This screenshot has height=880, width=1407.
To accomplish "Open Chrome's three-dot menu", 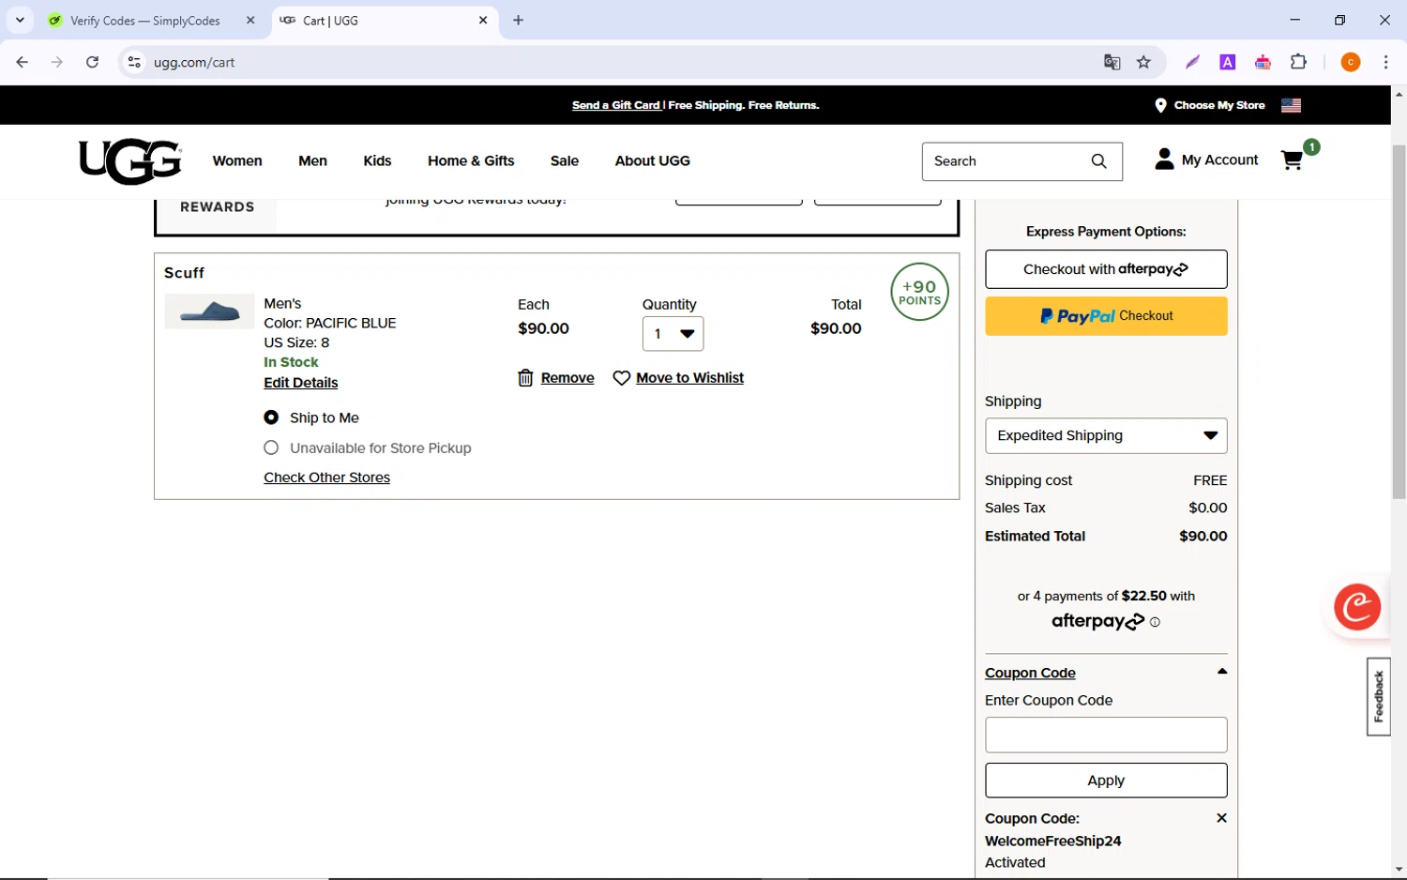I will coord(1385,62).
